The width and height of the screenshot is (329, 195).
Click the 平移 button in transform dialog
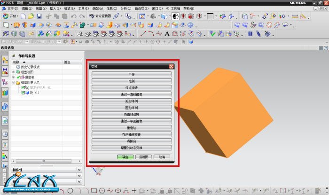[132, 74]
